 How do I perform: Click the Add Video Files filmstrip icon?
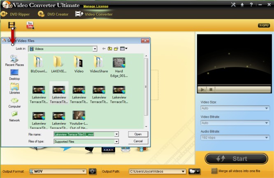(x=12, y=25)
